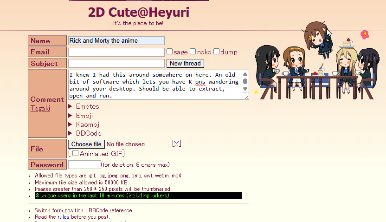The width and height of the screenshot is (386, 222).
Task: Select the Subject text field
Action: pos(116,63)
